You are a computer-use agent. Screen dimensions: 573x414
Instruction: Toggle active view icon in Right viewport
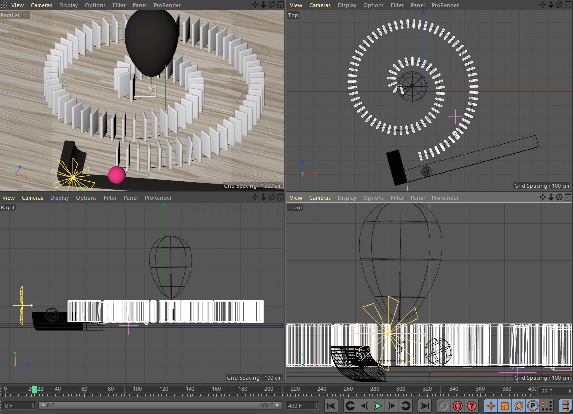pyautogui.click(x=280, y=197)
